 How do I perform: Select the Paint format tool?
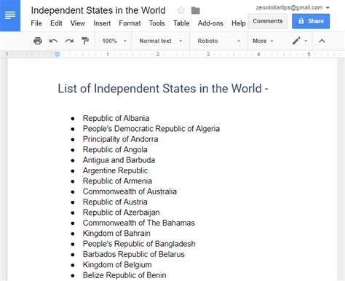[x=85, y=41]
